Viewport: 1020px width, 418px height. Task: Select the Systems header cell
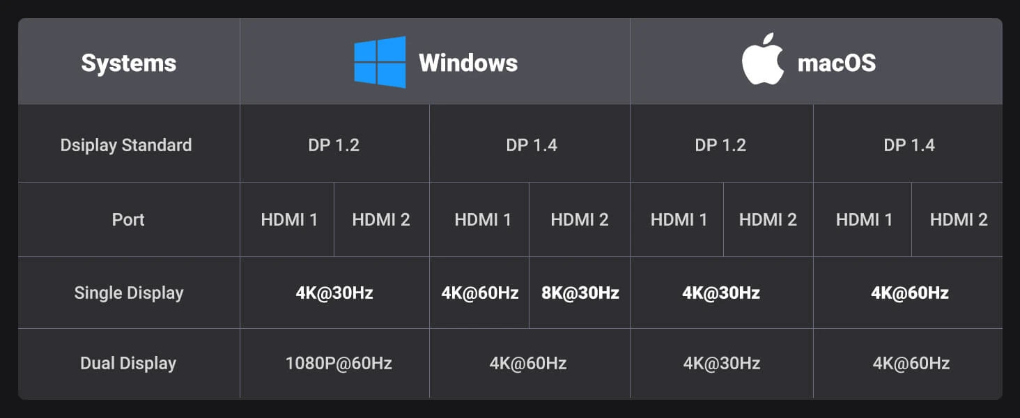click(129, 63)
